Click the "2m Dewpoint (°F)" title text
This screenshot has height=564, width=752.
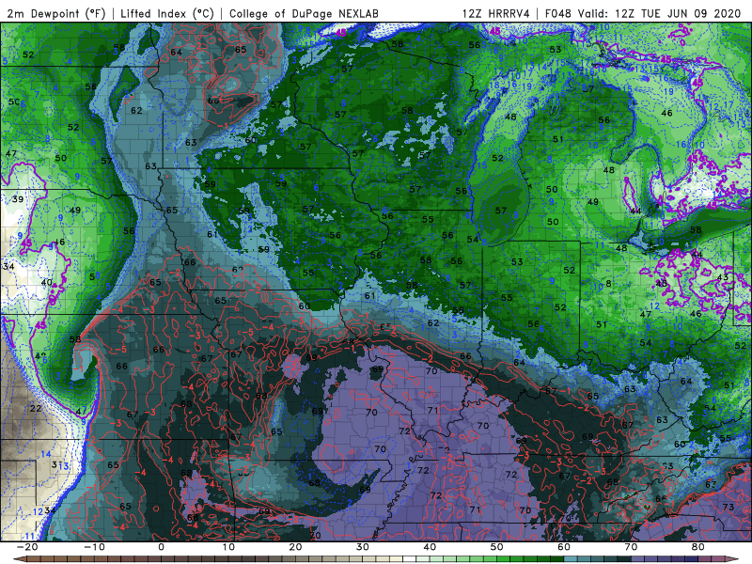tap(56, 13)
